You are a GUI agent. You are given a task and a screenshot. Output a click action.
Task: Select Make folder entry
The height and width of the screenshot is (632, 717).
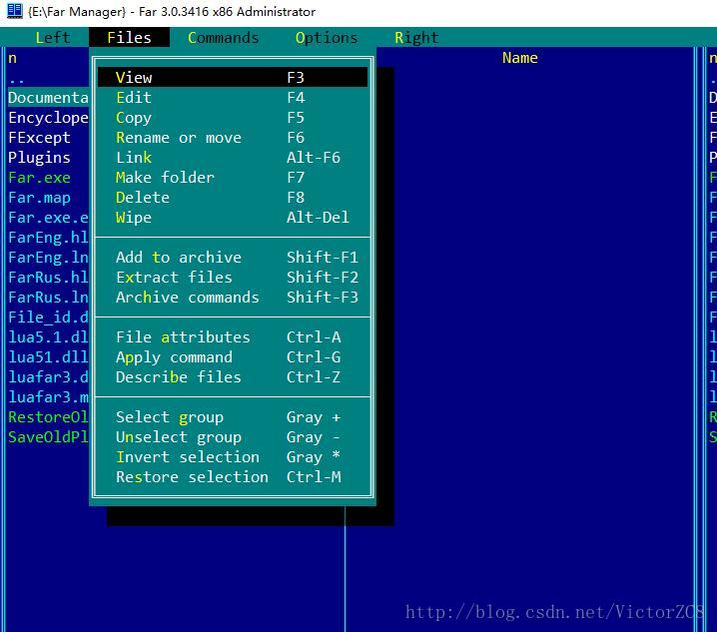coord(233,178)
